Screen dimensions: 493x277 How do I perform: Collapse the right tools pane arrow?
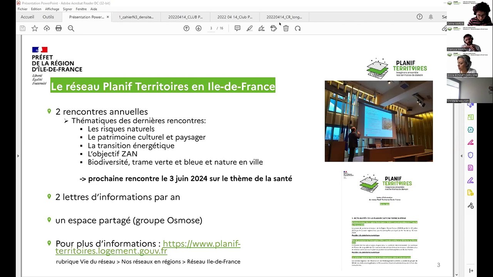(x=461, y=156)
